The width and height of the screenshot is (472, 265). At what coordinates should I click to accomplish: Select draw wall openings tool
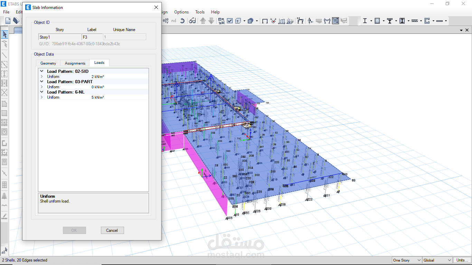[x=4, y=161]
